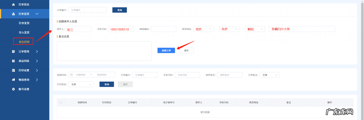Click the 创建收件人信息 section heading

(x=68, y=21)
